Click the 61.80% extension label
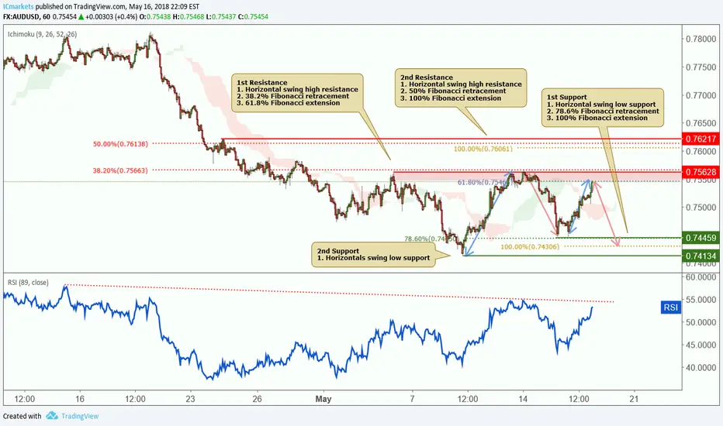Viewport: 723px width, 426px height. coord(484,182)
